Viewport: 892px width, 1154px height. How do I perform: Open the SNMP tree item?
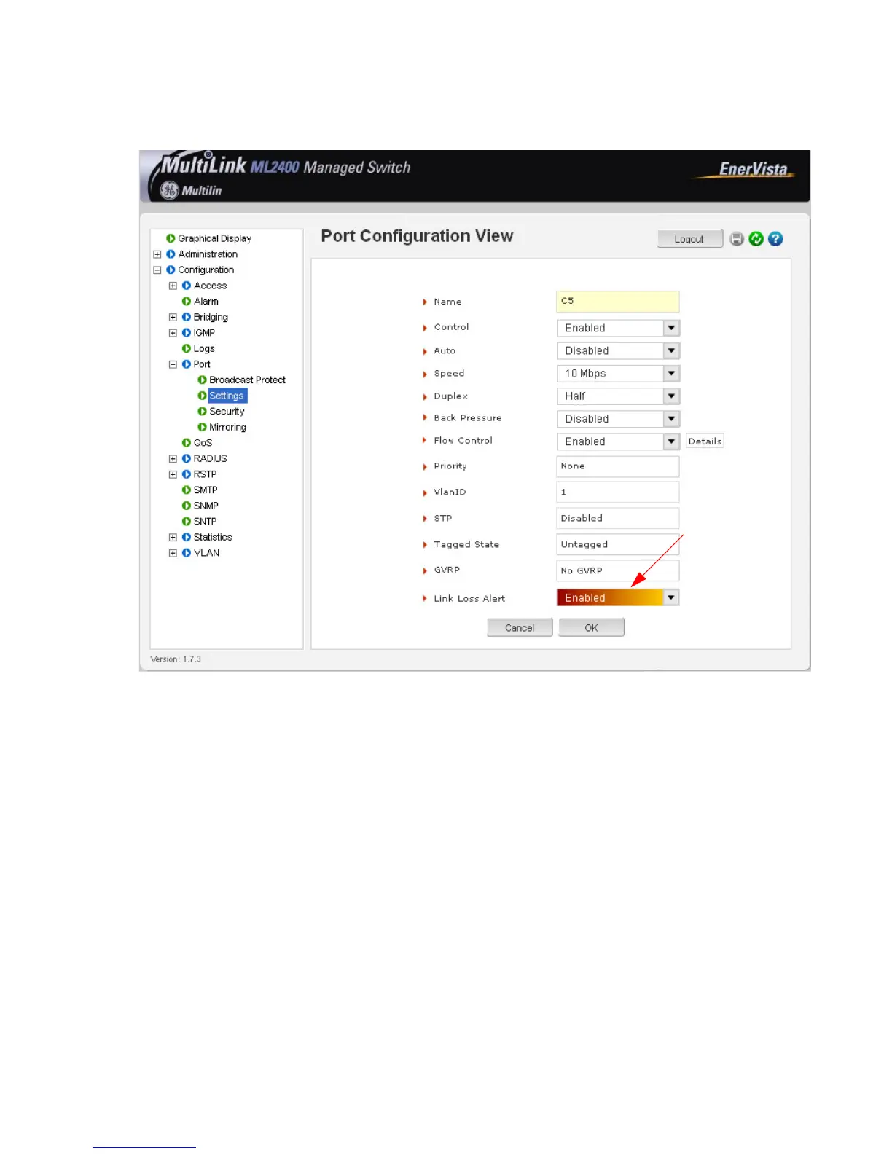pyautogui.click(x=206, y=506)
